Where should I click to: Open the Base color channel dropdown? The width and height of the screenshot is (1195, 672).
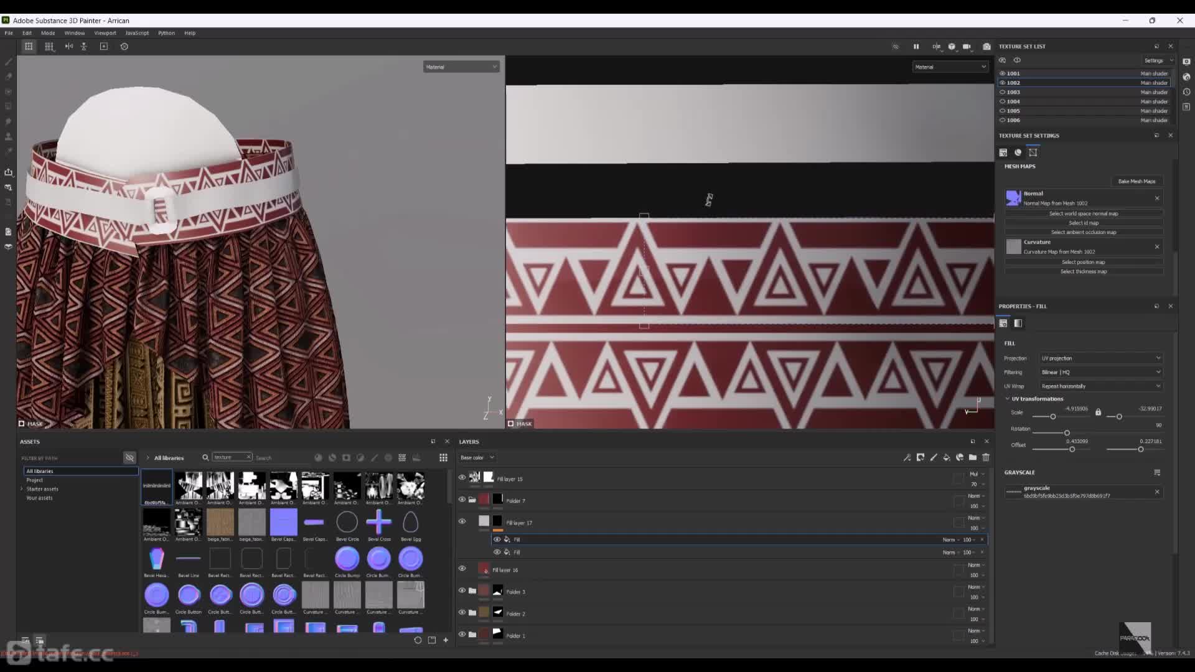pos(477,457)
